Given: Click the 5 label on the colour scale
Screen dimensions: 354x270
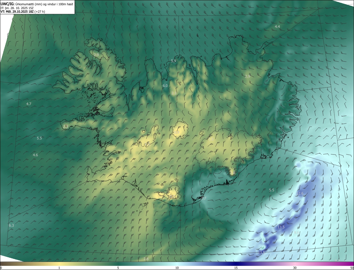Looking at the screenshot, I should (118, 268).
